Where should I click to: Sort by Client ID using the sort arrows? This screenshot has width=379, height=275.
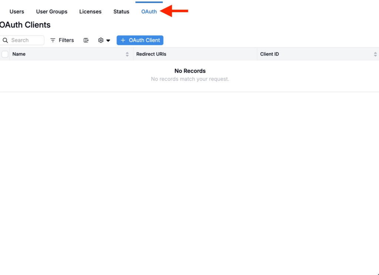pos(375,54)
